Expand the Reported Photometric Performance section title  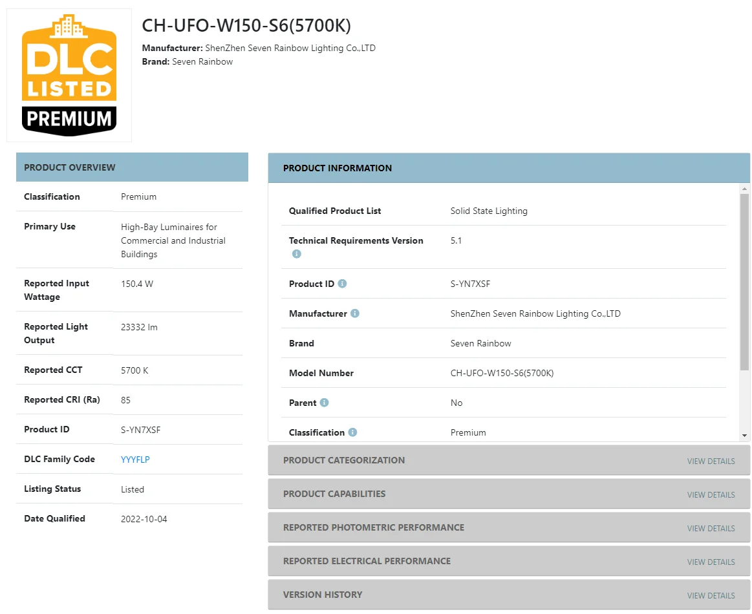click(x=374, y=527)
